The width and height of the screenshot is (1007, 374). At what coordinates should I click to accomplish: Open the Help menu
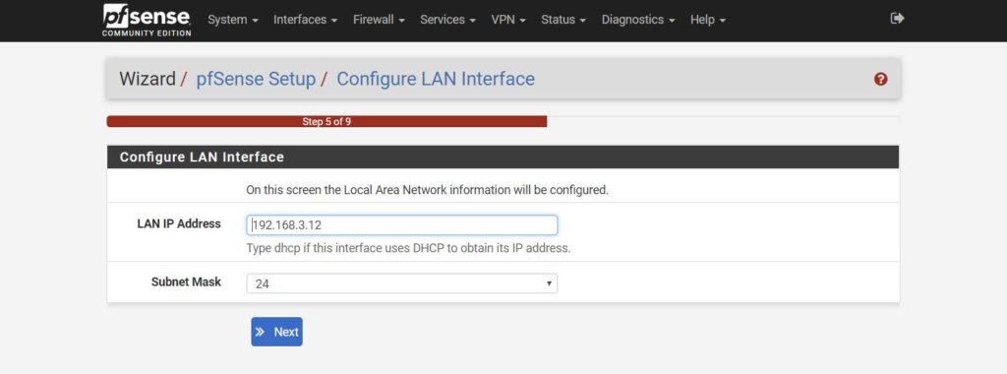tap(708, 20)
